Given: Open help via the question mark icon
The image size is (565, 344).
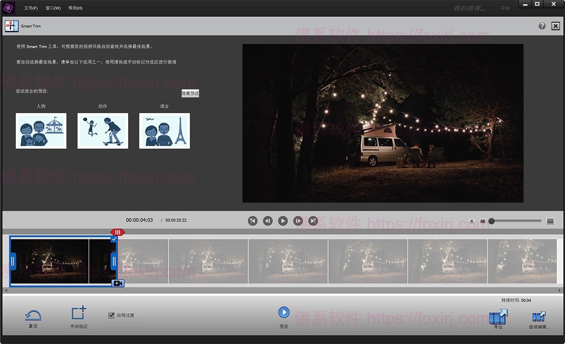Looking at the screenshot, I should tap(542, 25).
